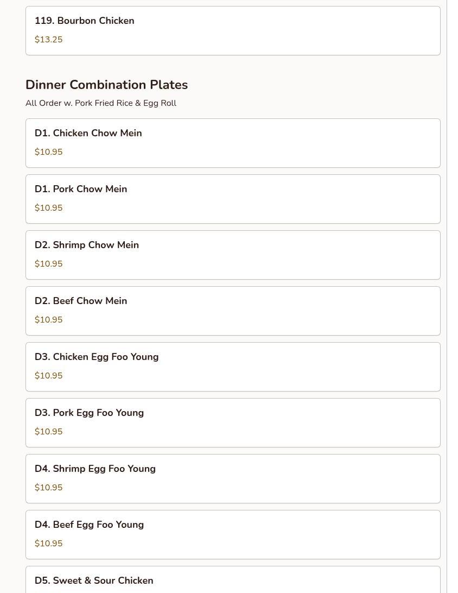The height and width of the screenshot is (593, 458).
Task: Click D4. Beef Egg Foo Young
Action: (233, 534)
